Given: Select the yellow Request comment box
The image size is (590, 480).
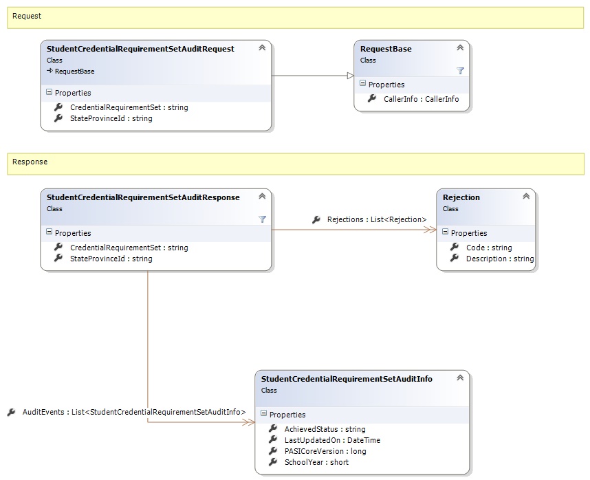Looking at the screenshot, I should coord(295,17).
